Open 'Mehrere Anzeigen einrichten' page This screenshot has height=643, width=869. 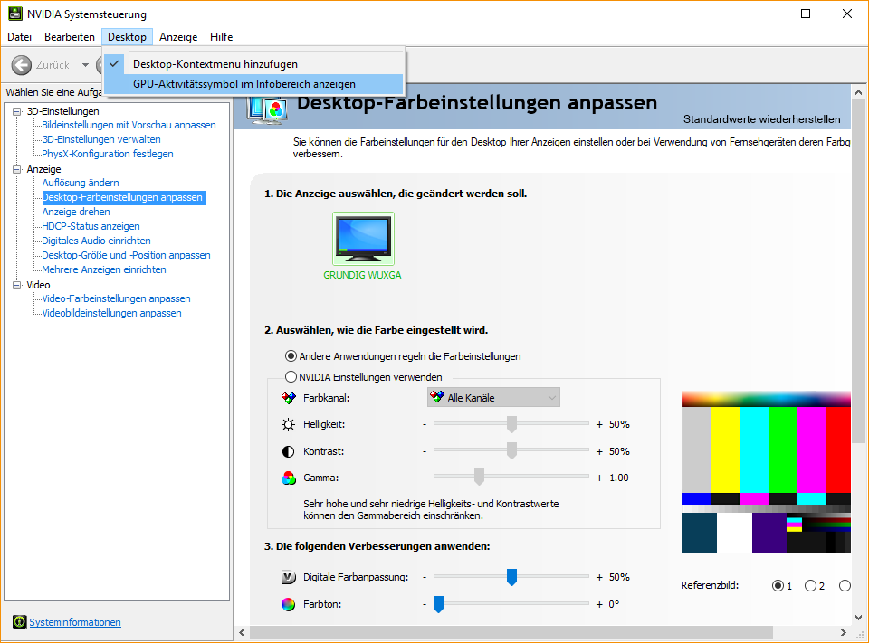104,269
